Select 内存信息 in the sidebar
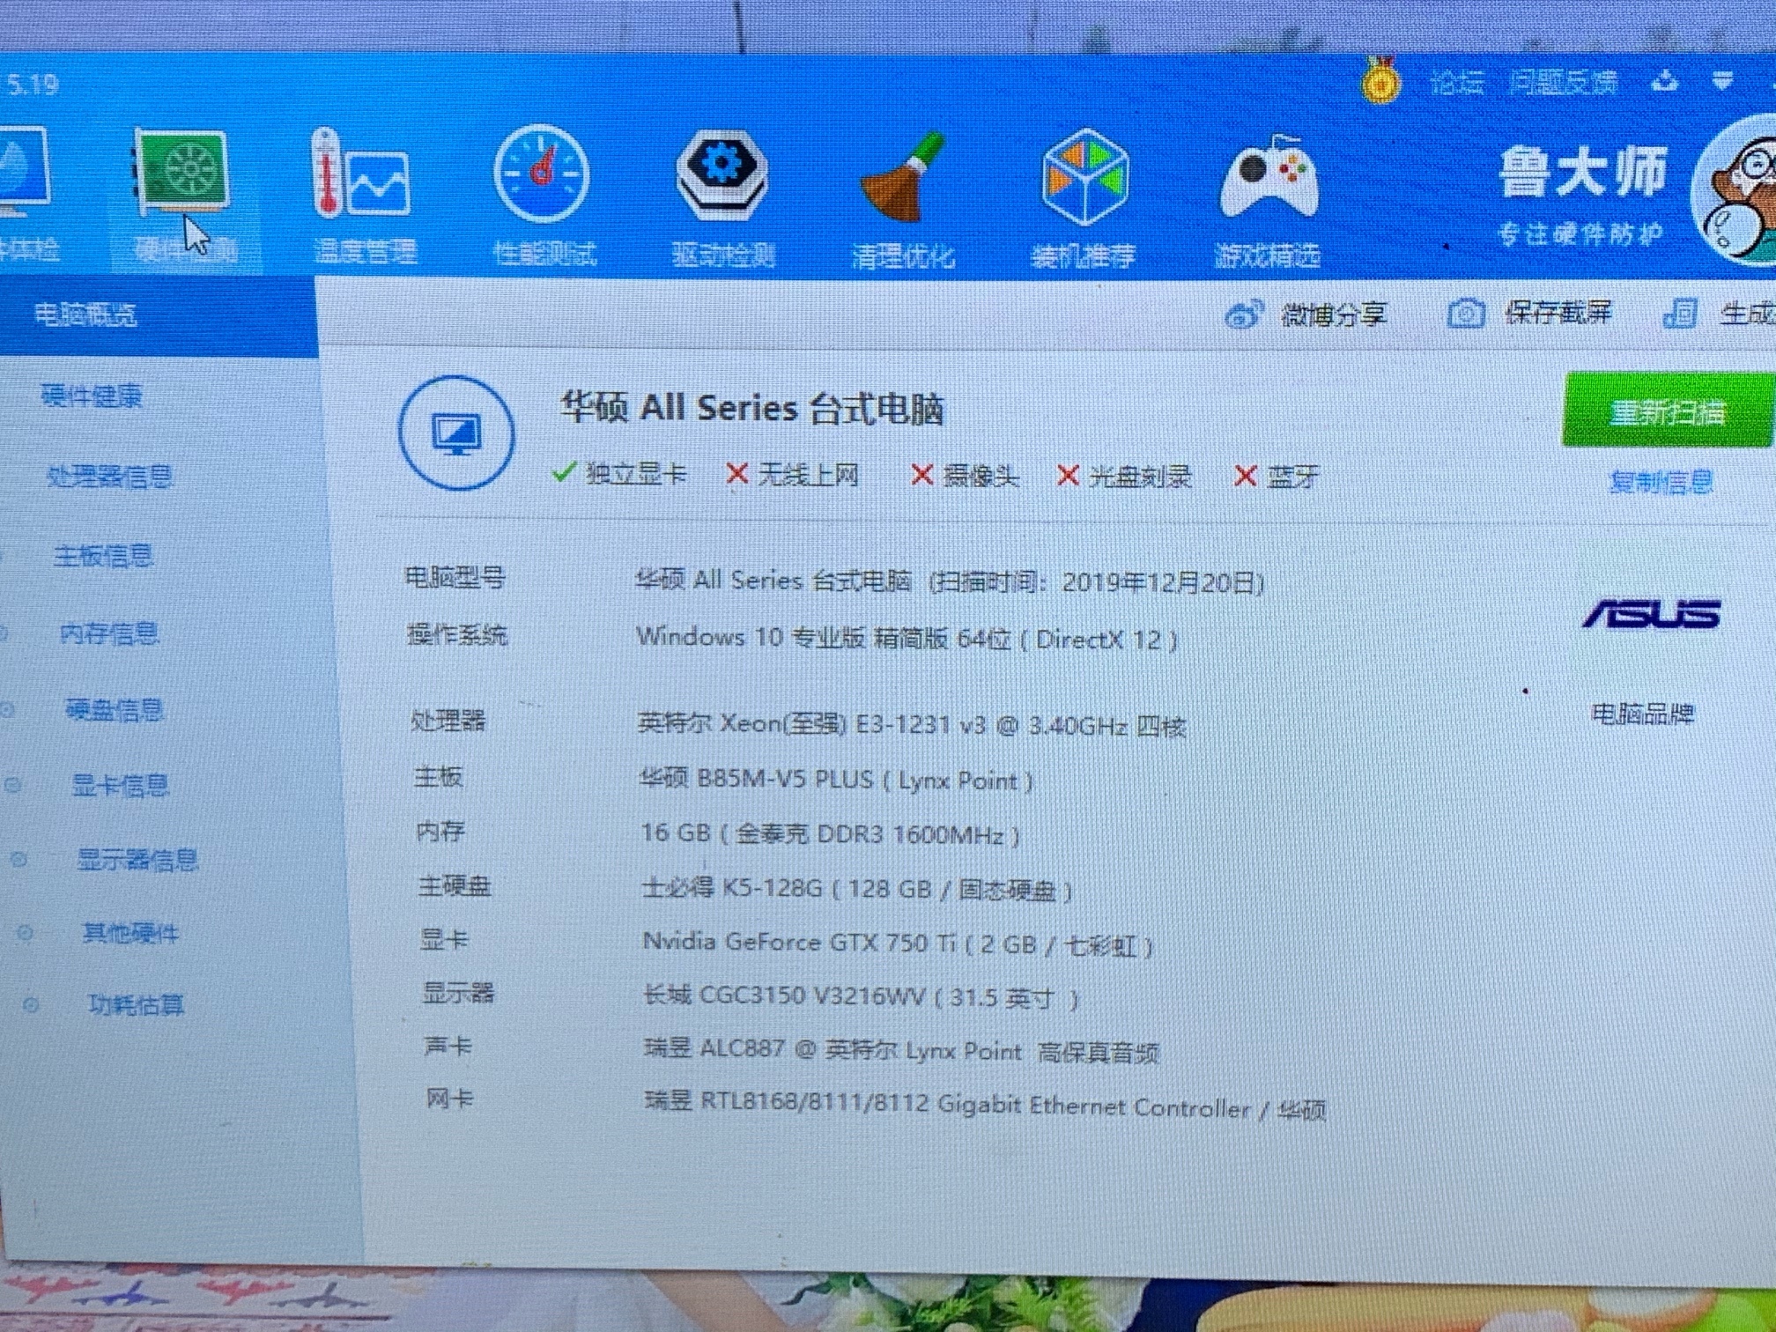The image size is (1776, 1332). [x=109, y=633]
